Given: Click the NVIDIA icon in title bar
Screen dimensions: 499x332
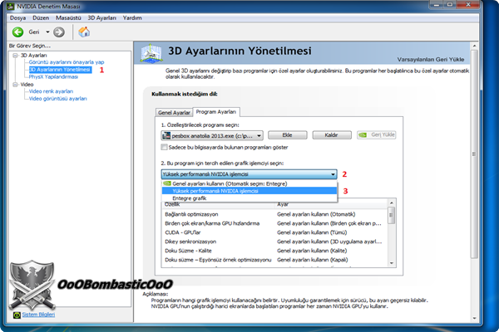Looking at the screenshot, I should (x=11, y=6).
